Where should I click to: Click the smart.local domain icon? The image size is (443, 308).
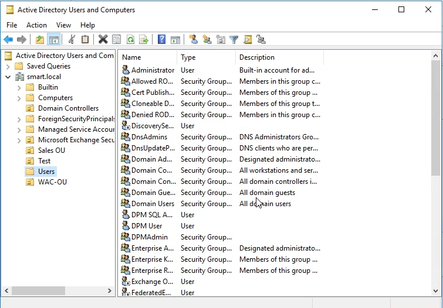click(20, 77)
